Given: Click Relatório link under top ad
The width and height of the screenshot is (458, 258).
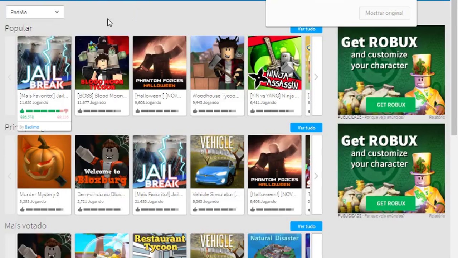Looking at the screenshot, I should coord(437,117).
